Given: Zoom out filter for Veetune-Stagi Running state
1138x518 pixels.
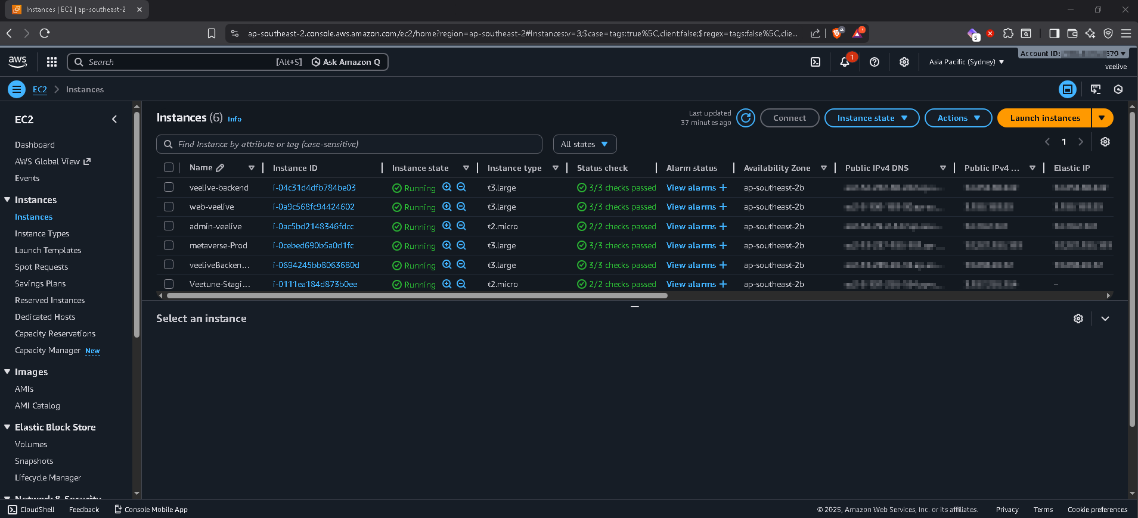Looking at the screenshot, I should coord(461,284).
